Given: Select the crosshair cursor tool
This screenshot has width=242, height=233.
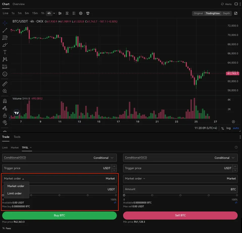Looking at the screenshot, I should pyautogui.click(x=5, y=23).
